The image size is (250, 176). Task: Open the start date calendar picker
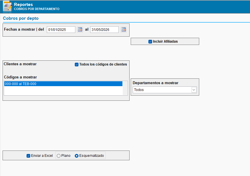click(x=80, y=29)
